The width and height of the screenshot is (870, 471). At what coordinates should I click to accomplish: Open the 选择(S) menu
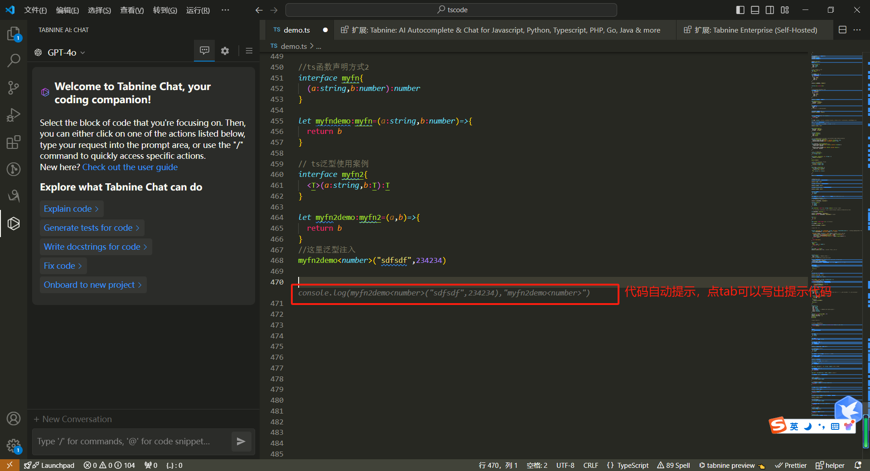[99, 10]
